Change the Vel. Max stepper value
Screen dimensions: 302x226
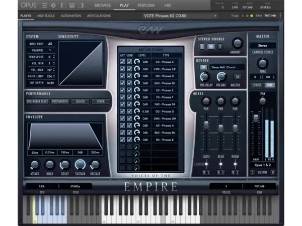pyautogui.click(x=54, y=70)
